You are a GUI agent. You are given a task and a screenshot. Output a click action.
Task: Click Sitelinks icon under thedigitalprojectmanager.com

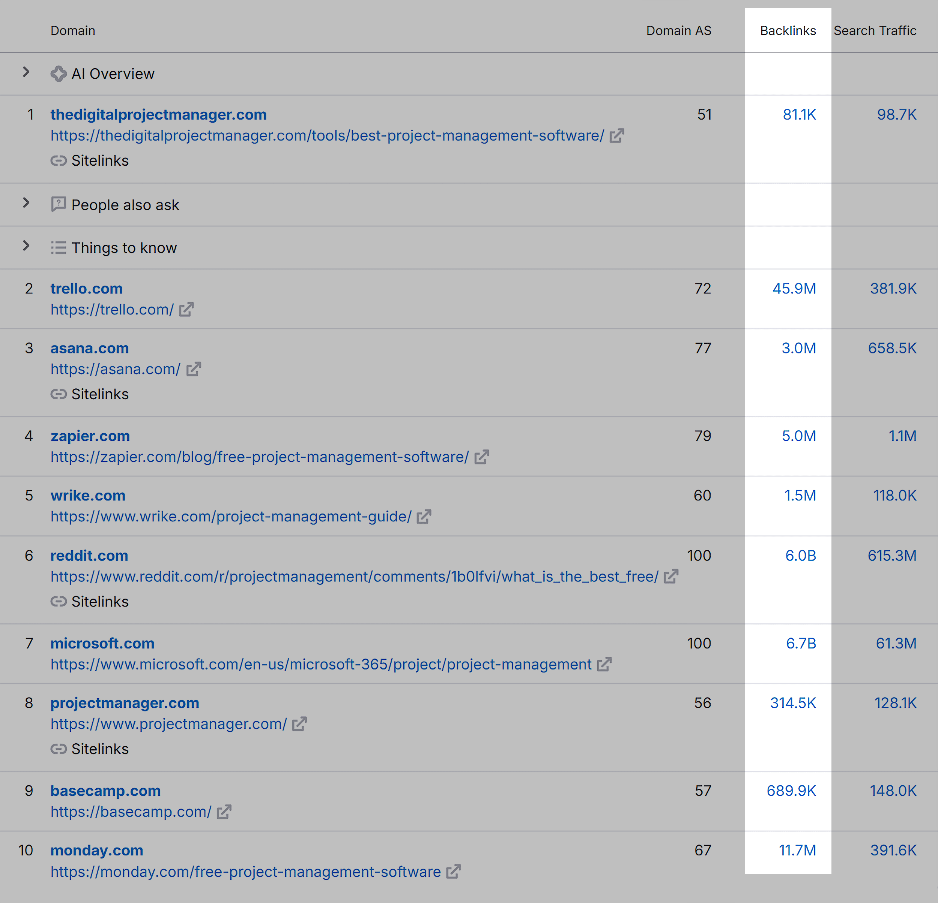pyautogui.click(x=59, y=160)
